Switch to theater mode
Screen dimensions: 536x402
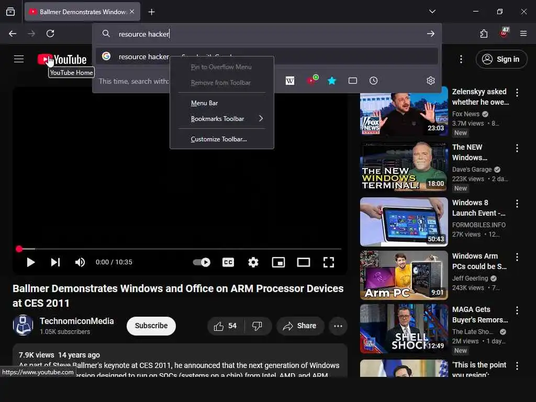(304, 262)
